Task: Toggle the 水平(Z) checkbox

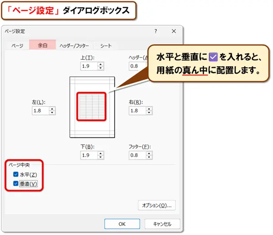Action: point(15,174)
